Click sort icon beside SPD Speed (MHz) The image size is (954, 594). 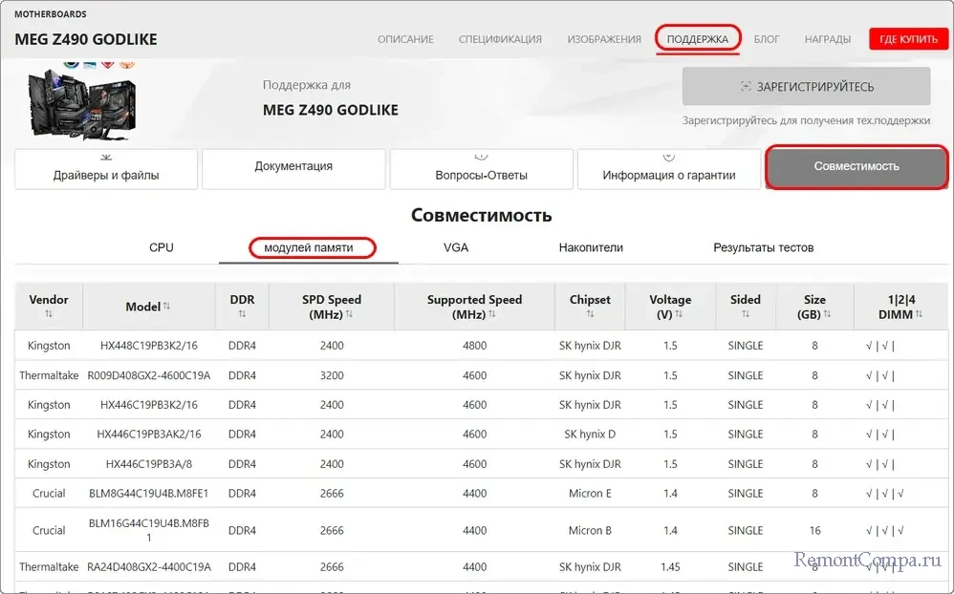pyautogui.click(x=349, y=314)
